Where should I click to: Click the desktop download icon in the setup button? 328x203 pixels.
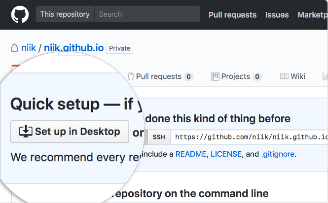26,132
